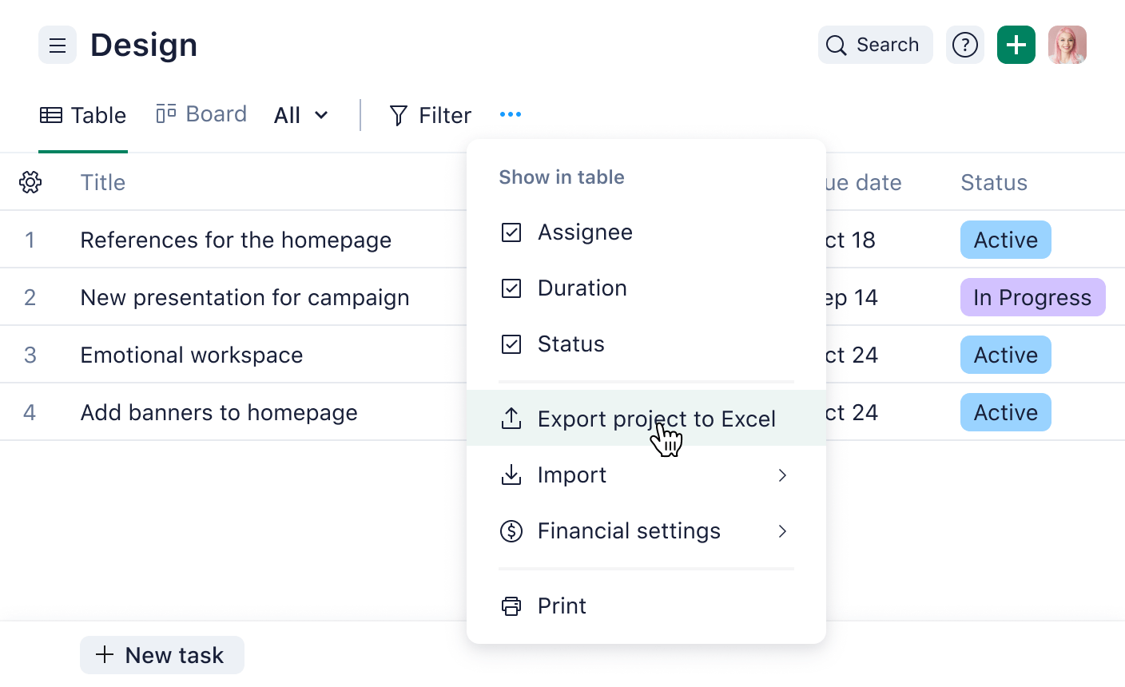Click the three-dot more options icon

coord(511,114)
